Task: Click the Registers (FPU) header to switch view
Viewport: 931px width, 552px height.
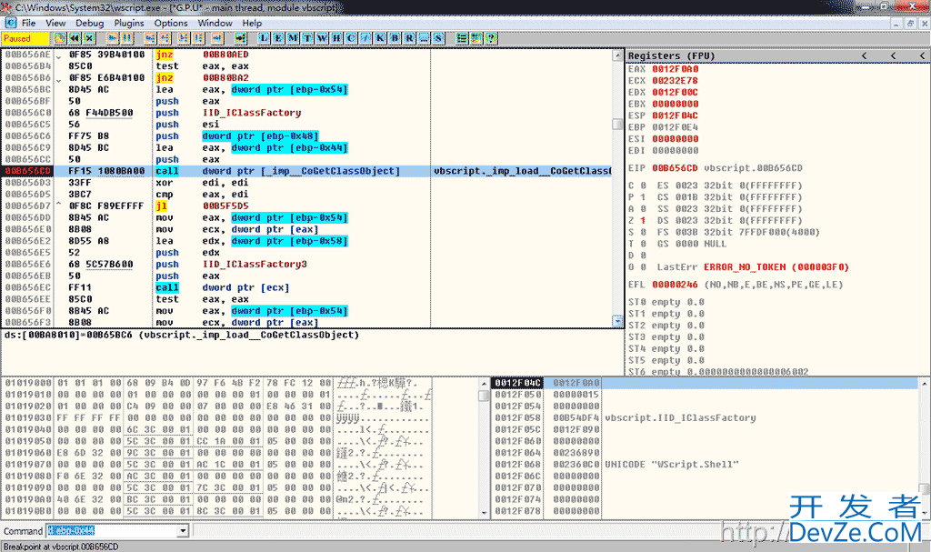Action: coord(672,55)
